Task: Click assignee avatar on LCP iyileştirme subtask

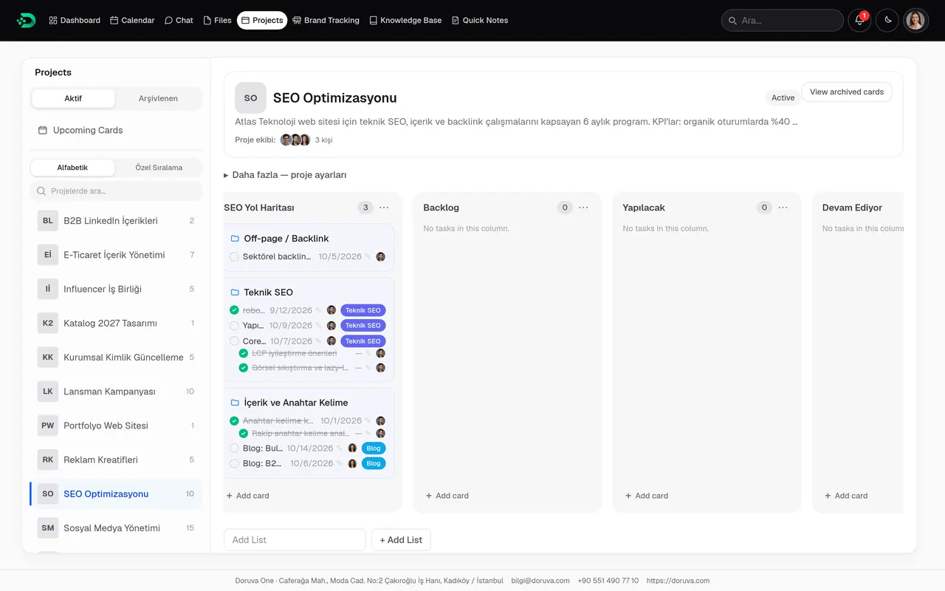Action: tap(381, 354)
